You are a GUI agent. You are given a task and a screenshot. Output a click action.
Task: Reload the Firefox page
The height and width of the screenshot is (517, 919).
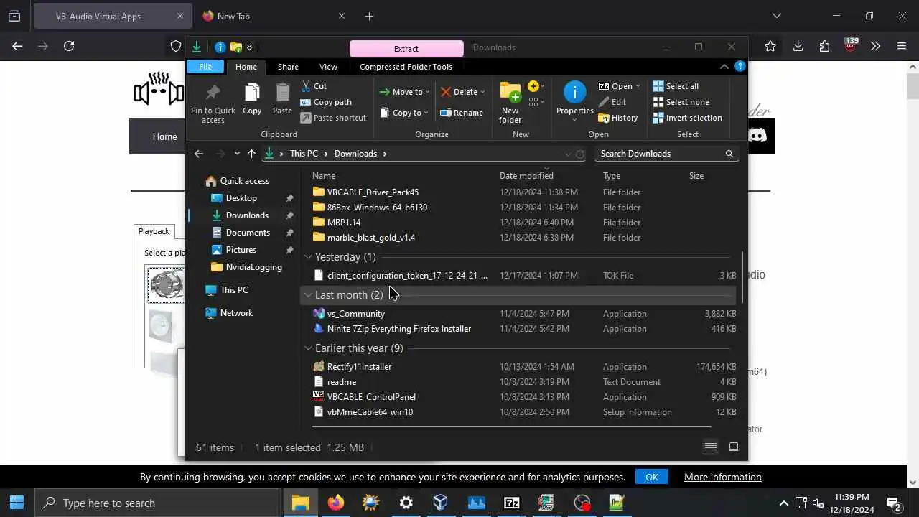coord(69,46)
